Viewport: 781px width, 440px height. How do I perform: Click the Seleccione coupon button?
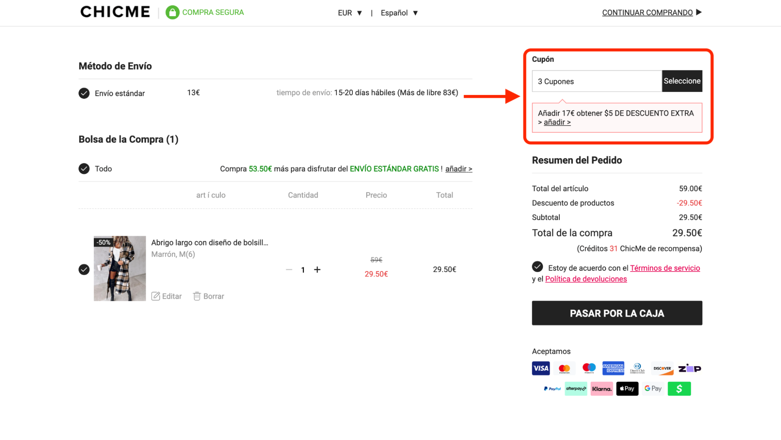682,81
